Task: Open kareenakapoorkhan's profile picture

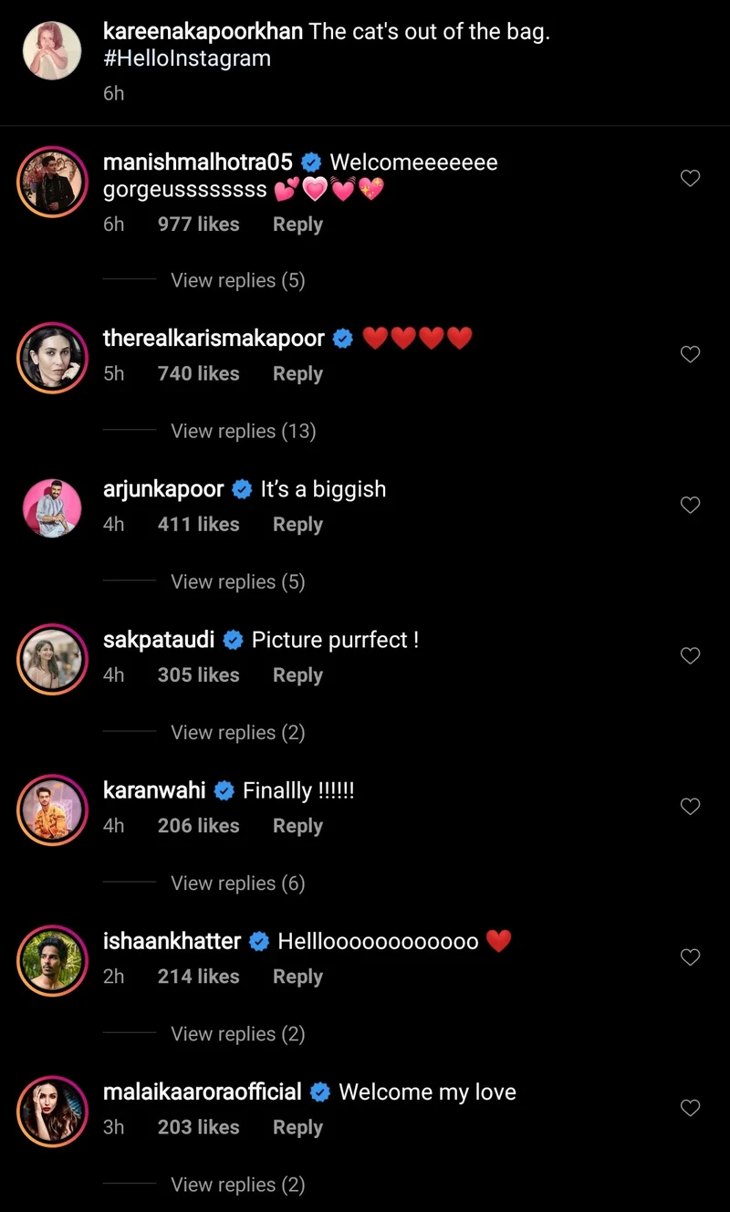Action: coord(52,50)
